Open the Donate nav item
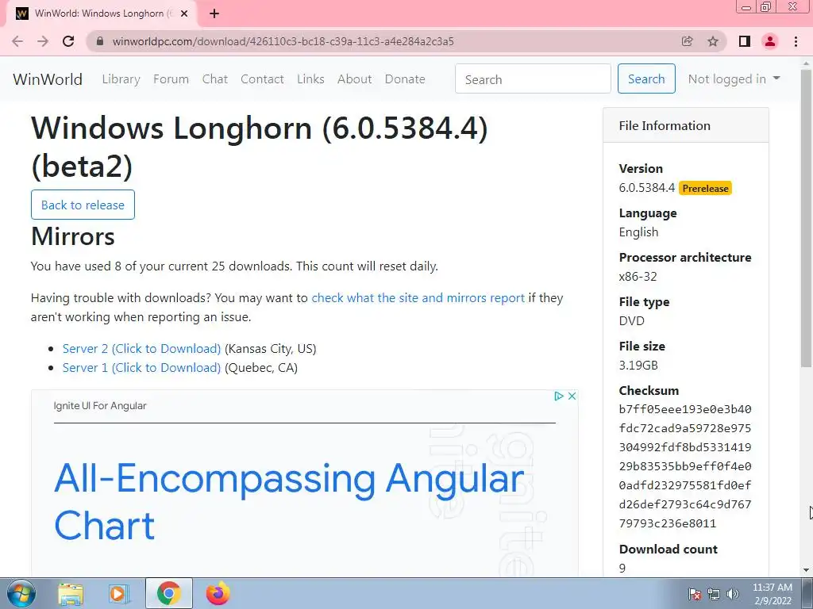This screenshot has height=609, width=813. pyautogui.click(x=405, y=79)
